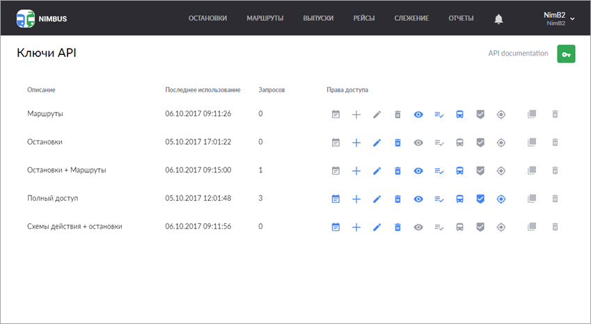Image resolution: width=591 pixels, height=324 pixels.
Task: Delete the 'Маршруты' API key
Action: pyautogui.click(x=555, y=114)
